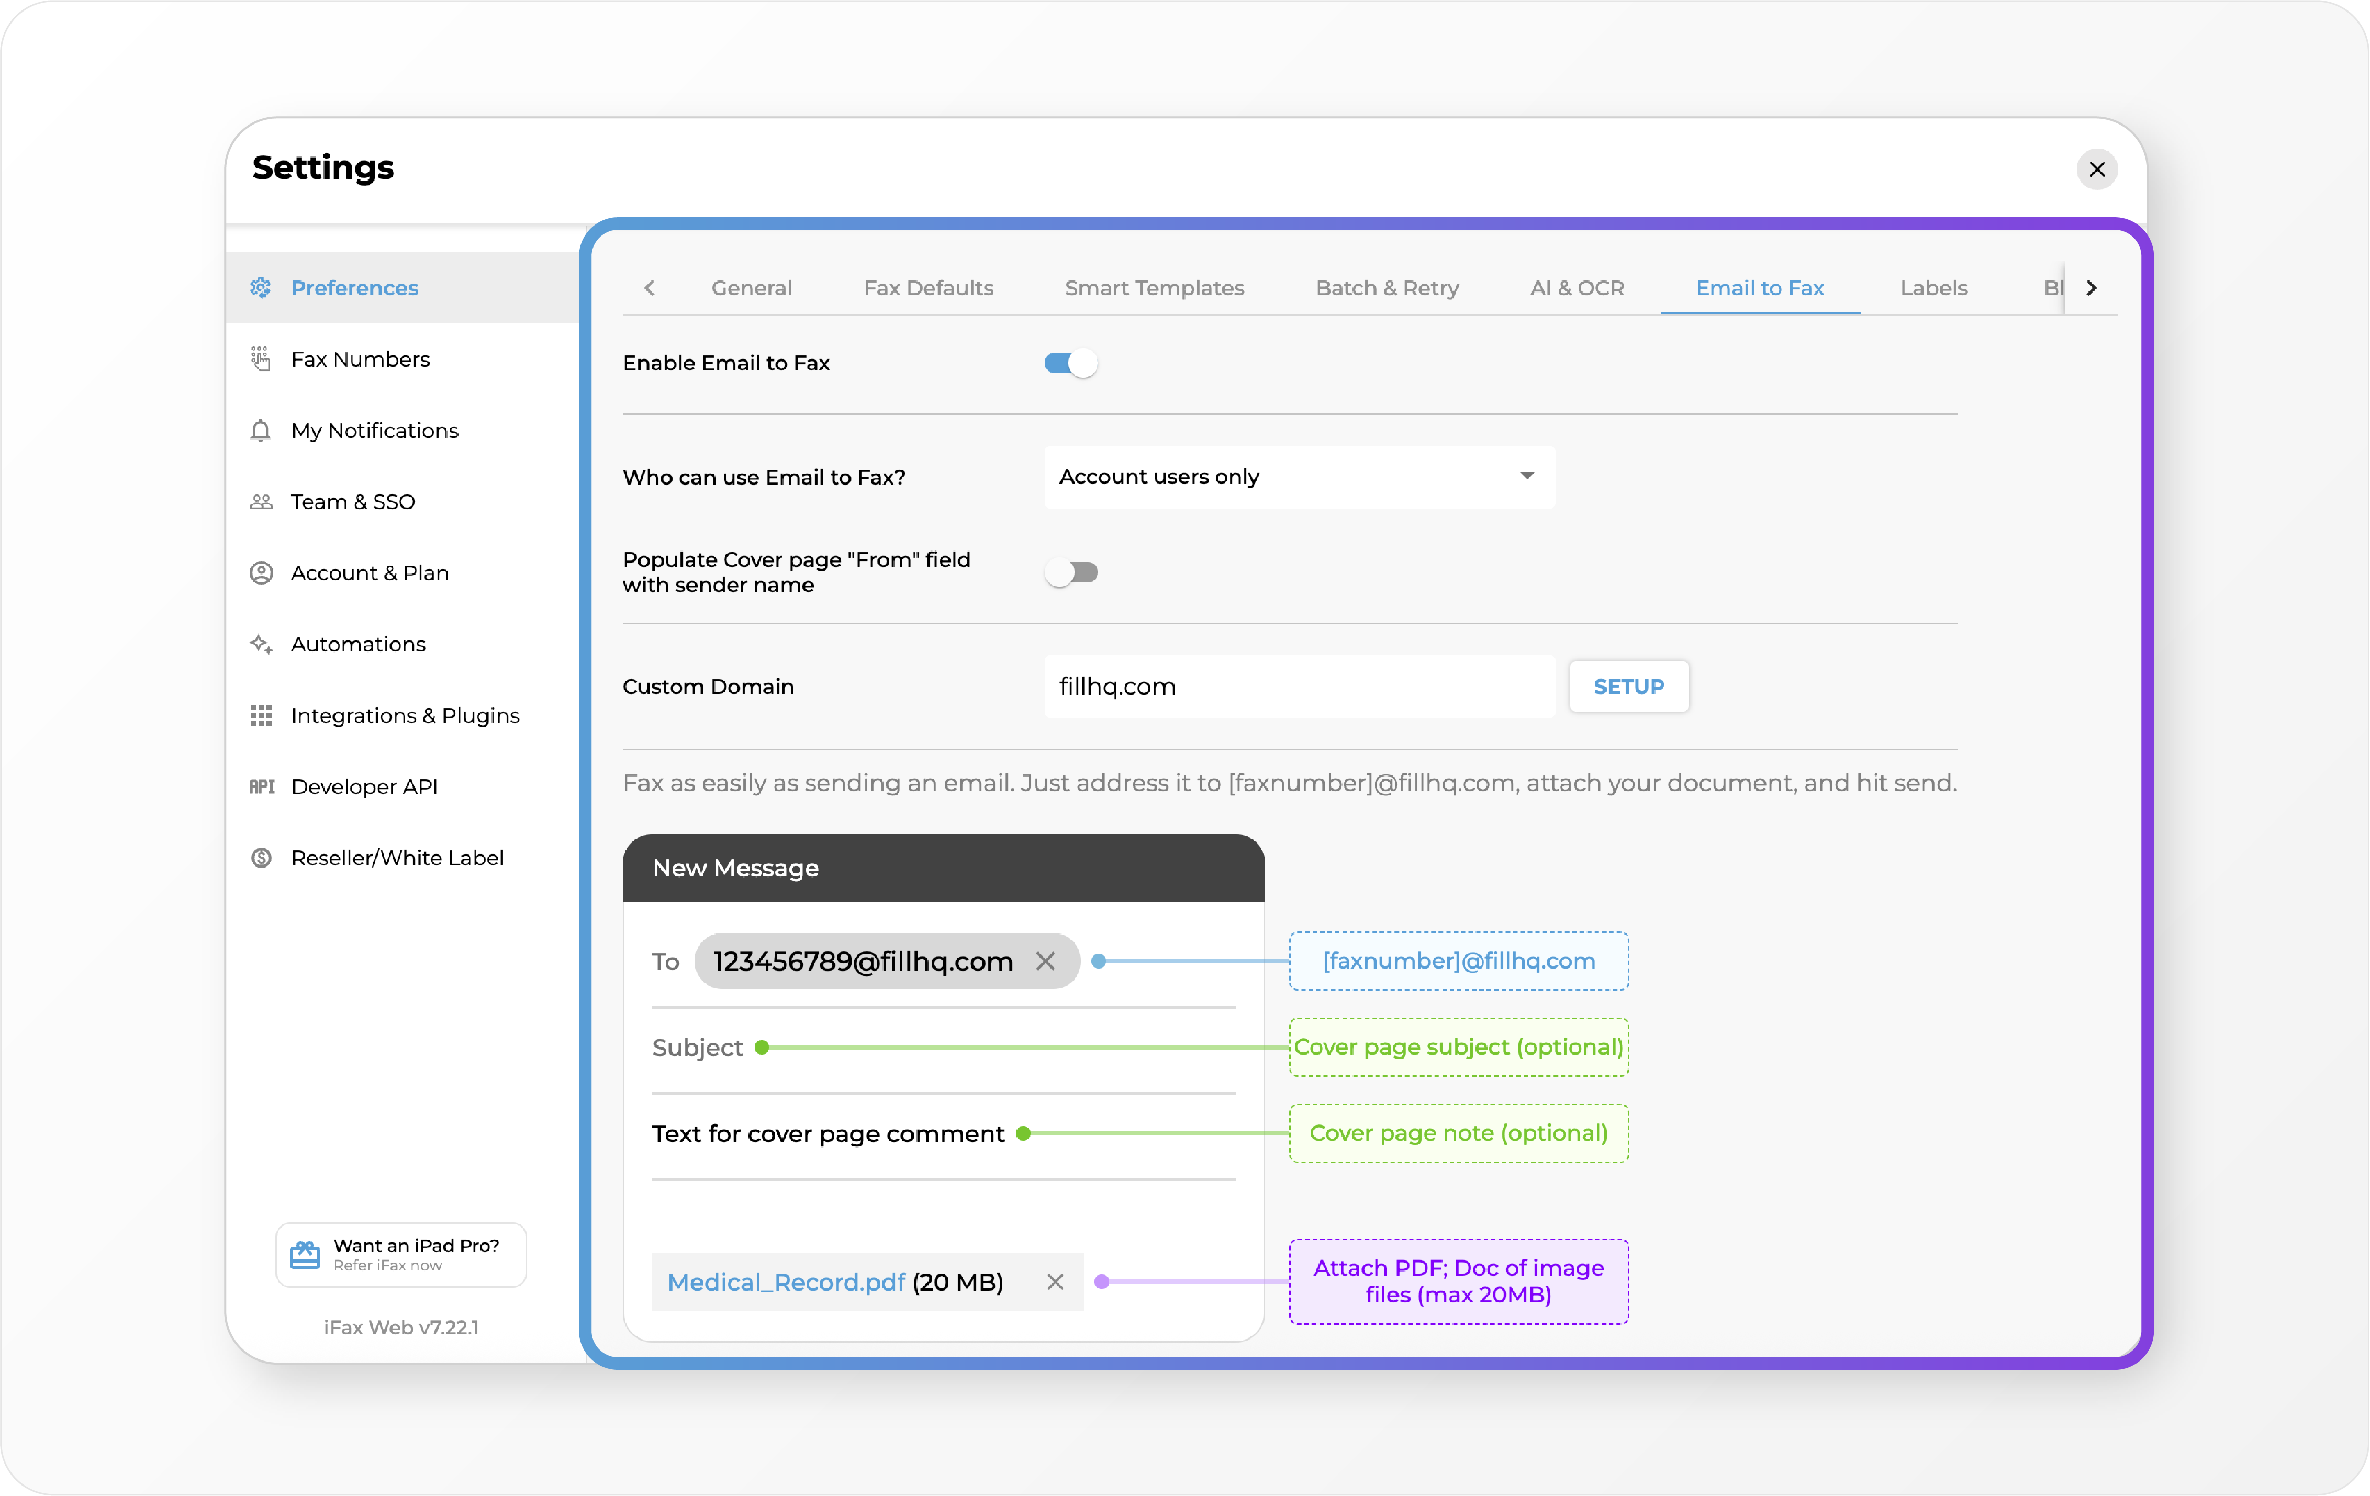This screenshot has width=2370, height=1496.
Task: Open the Account users only dropdown
Action: (1299, 476)
